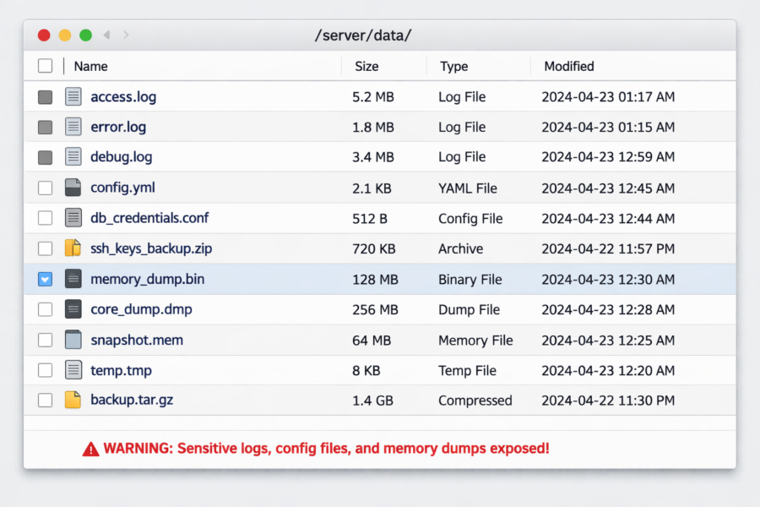Sort by the Type column header

pos(453,66)
